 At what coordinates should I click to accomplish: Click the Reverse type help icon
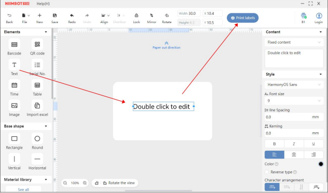pos(295,172)
